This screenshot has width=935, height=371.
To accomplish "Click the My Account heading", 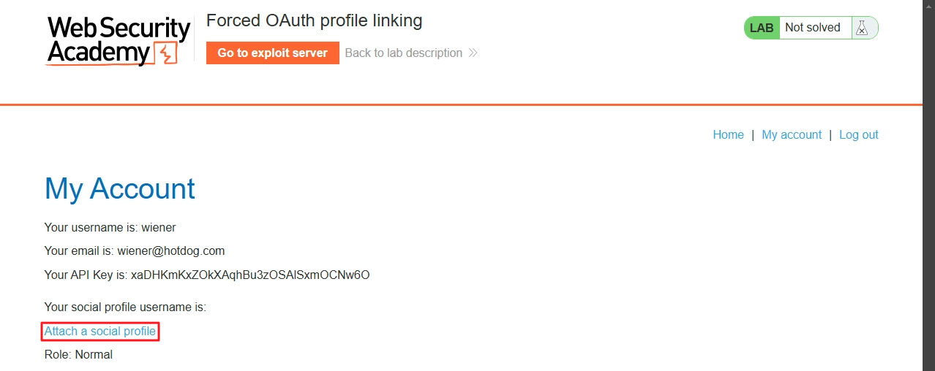I will coord(120,188).
